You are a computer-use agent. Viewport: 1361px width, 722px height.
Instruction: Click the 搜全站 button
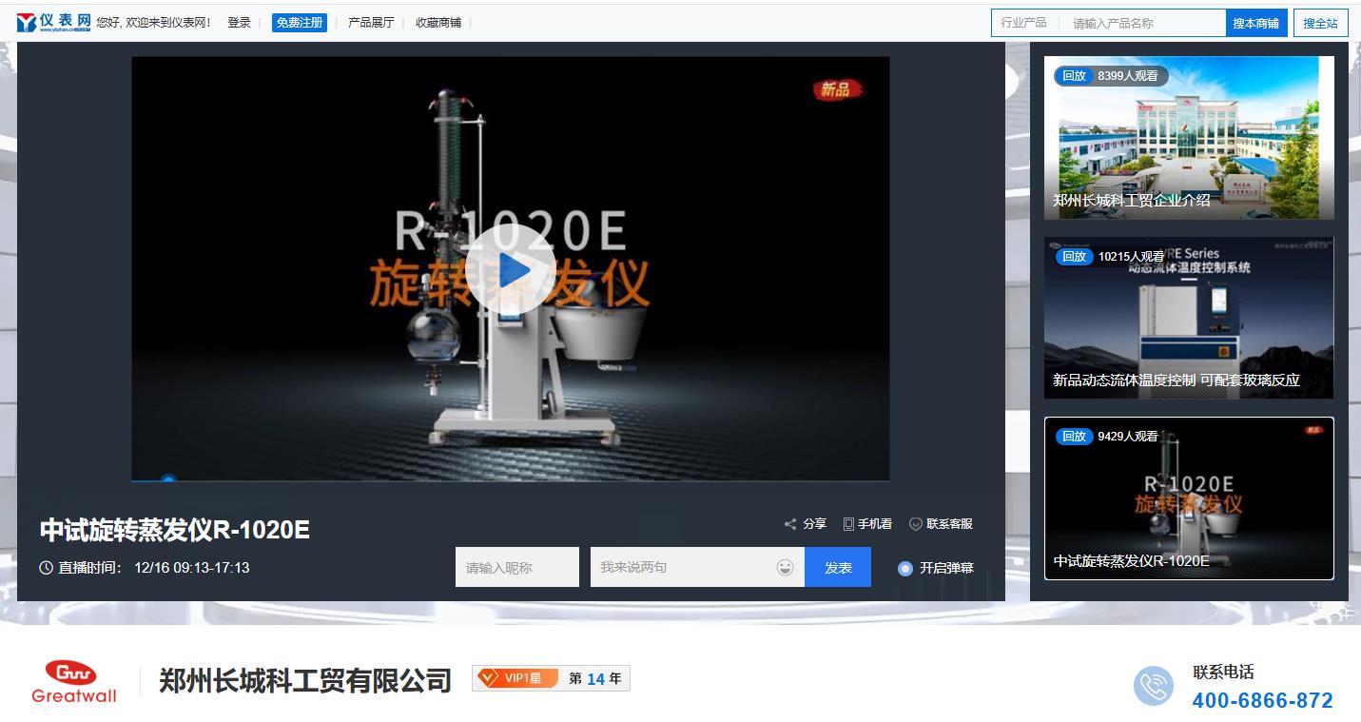tap(1321, 23)
